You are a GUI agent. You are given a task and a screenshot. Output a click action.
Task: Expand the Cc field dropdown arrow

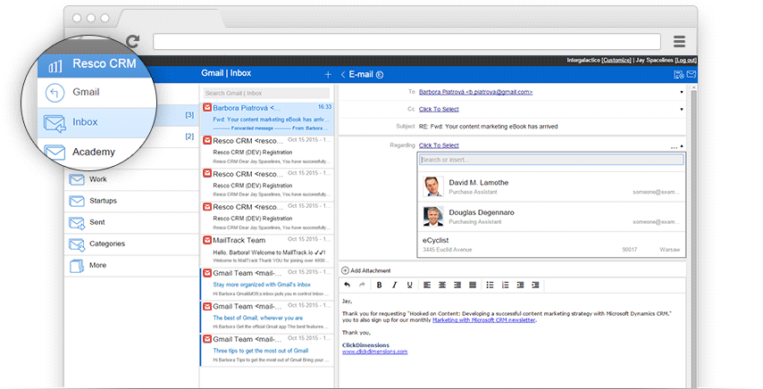(x=682, y=109)
